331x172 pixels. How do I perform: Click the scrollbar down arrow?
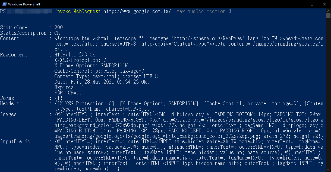coord(328,170)
